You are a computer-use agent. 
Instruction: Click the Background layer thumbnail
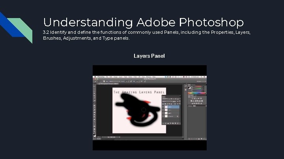166,116
